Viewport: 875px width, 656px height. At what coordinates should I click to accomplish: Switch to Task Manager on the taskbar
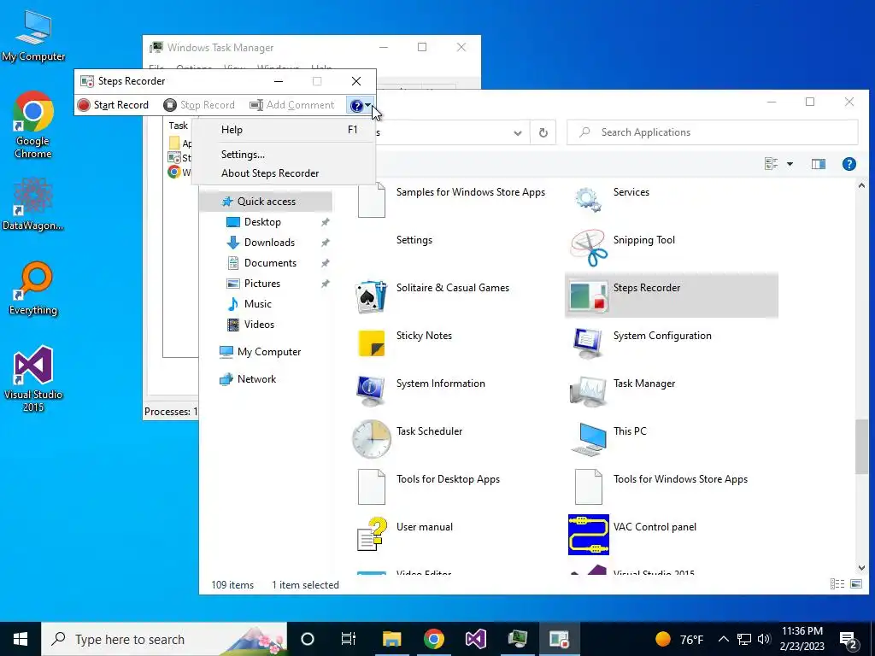point(517,639)
